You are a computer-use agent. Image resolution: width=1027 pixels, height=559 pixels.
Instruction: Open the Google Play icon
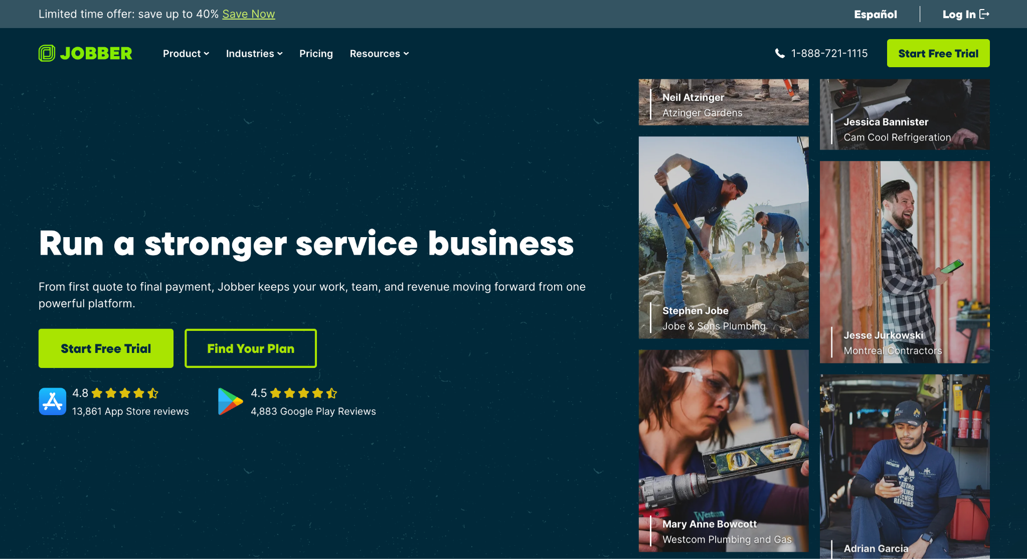(x=231, y=402)
